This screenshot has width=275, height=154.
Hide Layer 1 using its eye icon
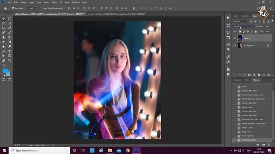click(x=235, y=38)
